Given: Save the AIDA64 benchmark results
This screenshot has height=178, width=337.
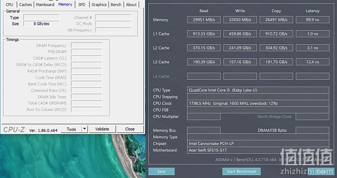Looking at the screenshot, I should click(161, 171).
